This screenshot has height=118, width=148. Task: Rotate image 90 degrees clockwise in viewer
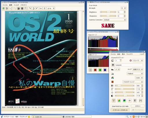pos(30,8)
